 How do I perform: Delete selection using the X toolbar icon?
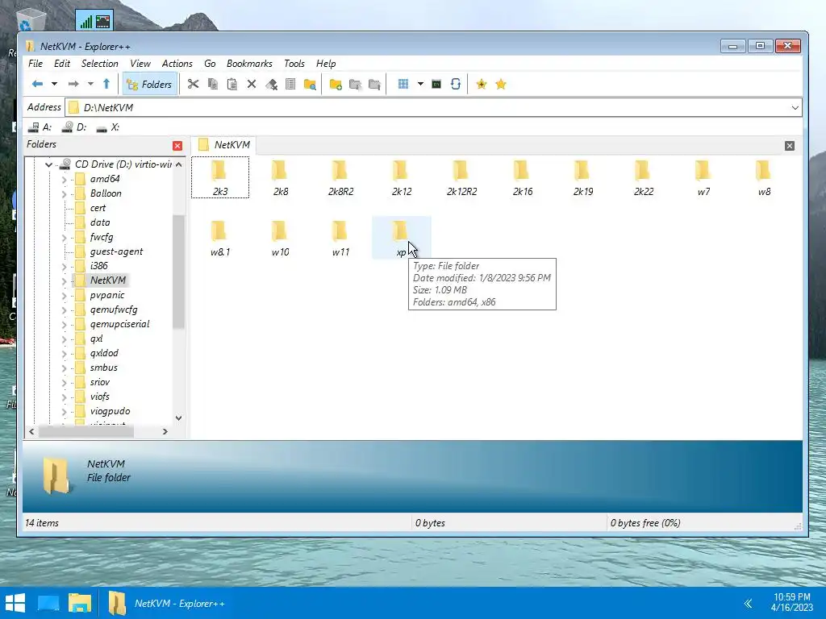click(x=252, y=84)
